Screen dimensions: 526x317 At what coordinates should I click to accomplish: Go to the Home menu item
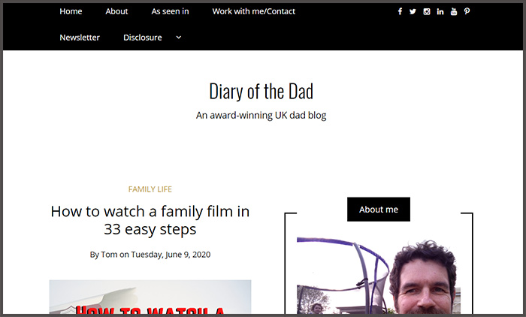coord(71,11)
